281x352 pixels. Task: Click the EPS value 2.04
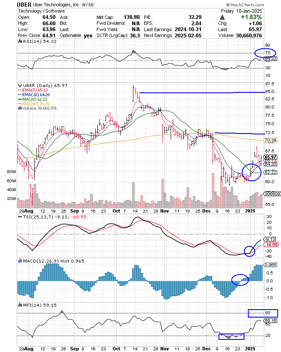coord(197,24)
